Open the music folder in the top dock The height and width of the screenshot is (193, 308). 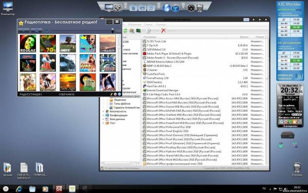tap(151, 8)
